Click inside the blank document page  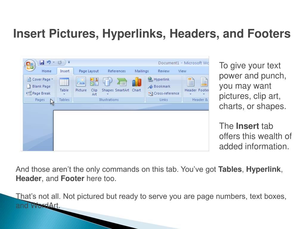click(x=131, y=131)
